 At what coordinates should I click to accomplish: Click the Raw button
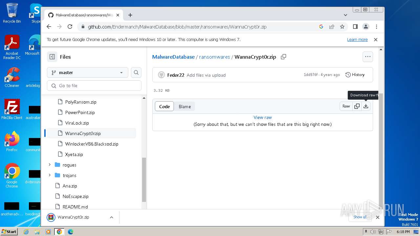click(346, 106)
